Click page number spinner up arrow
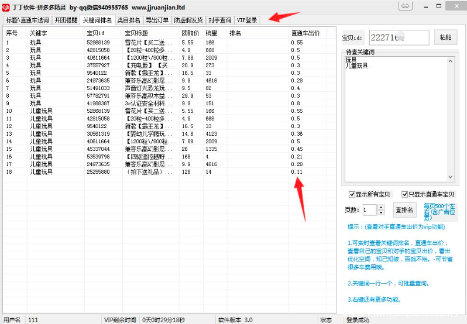Image resolution: width=467 pixels, height=324 pixels. pos(381,207)
